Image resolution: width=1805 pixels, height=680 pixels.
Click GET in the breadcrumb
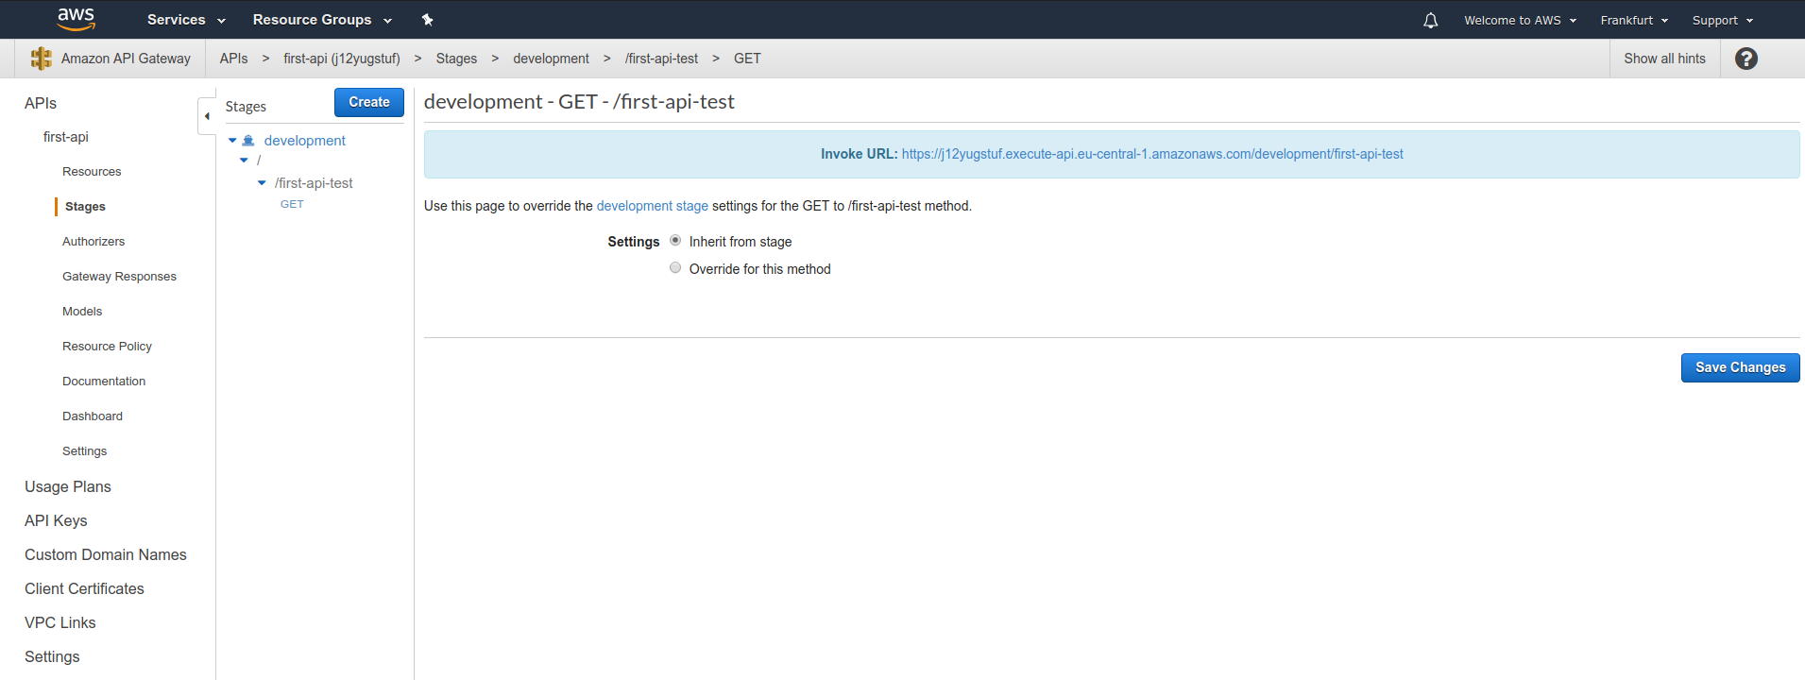click(747, 59)
